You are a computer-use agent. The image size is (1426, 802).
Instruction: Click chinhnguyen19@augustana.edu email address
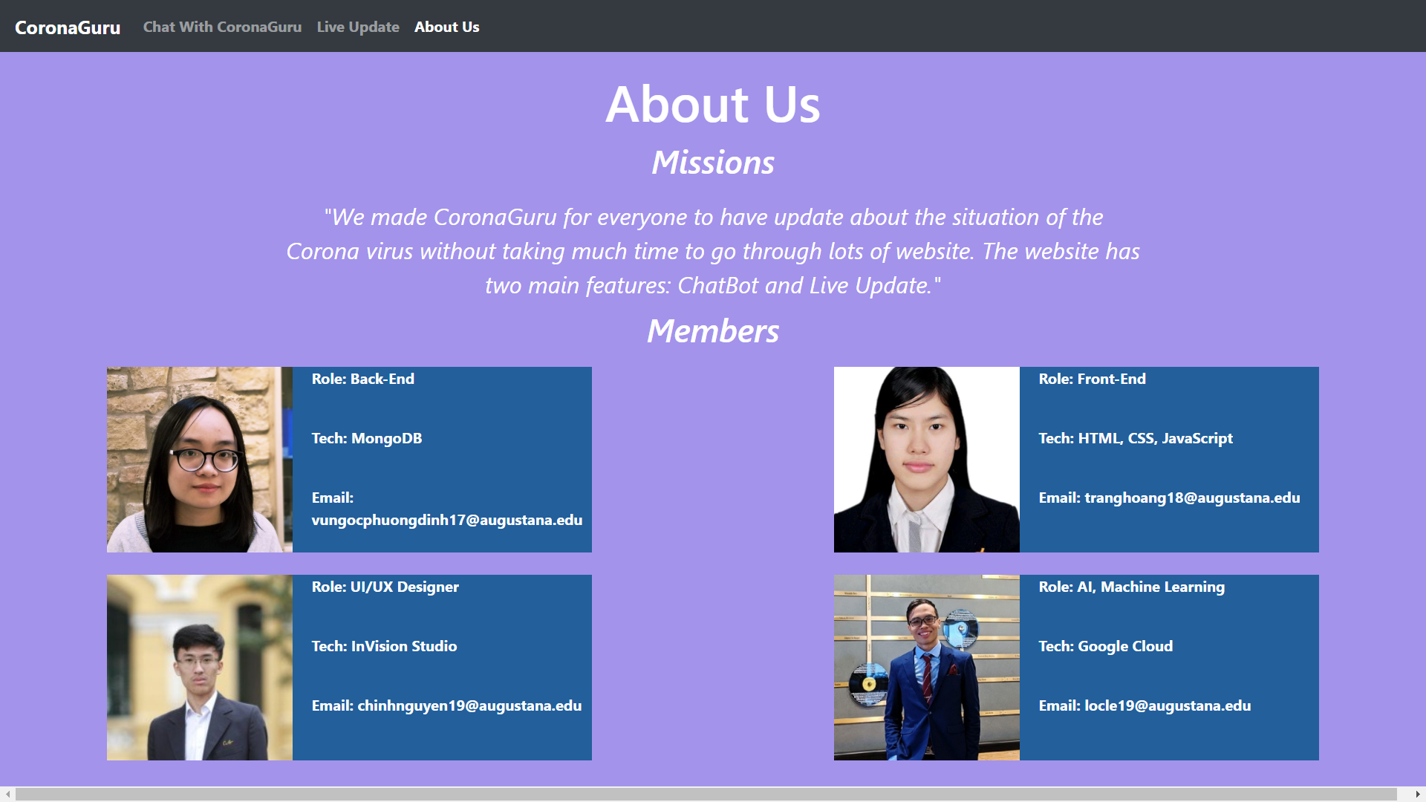point(469,705)
